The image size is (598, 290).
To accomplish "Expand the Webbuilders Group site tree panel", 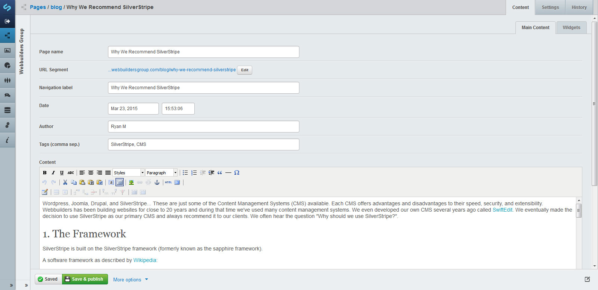I will [x=26, y=285].
